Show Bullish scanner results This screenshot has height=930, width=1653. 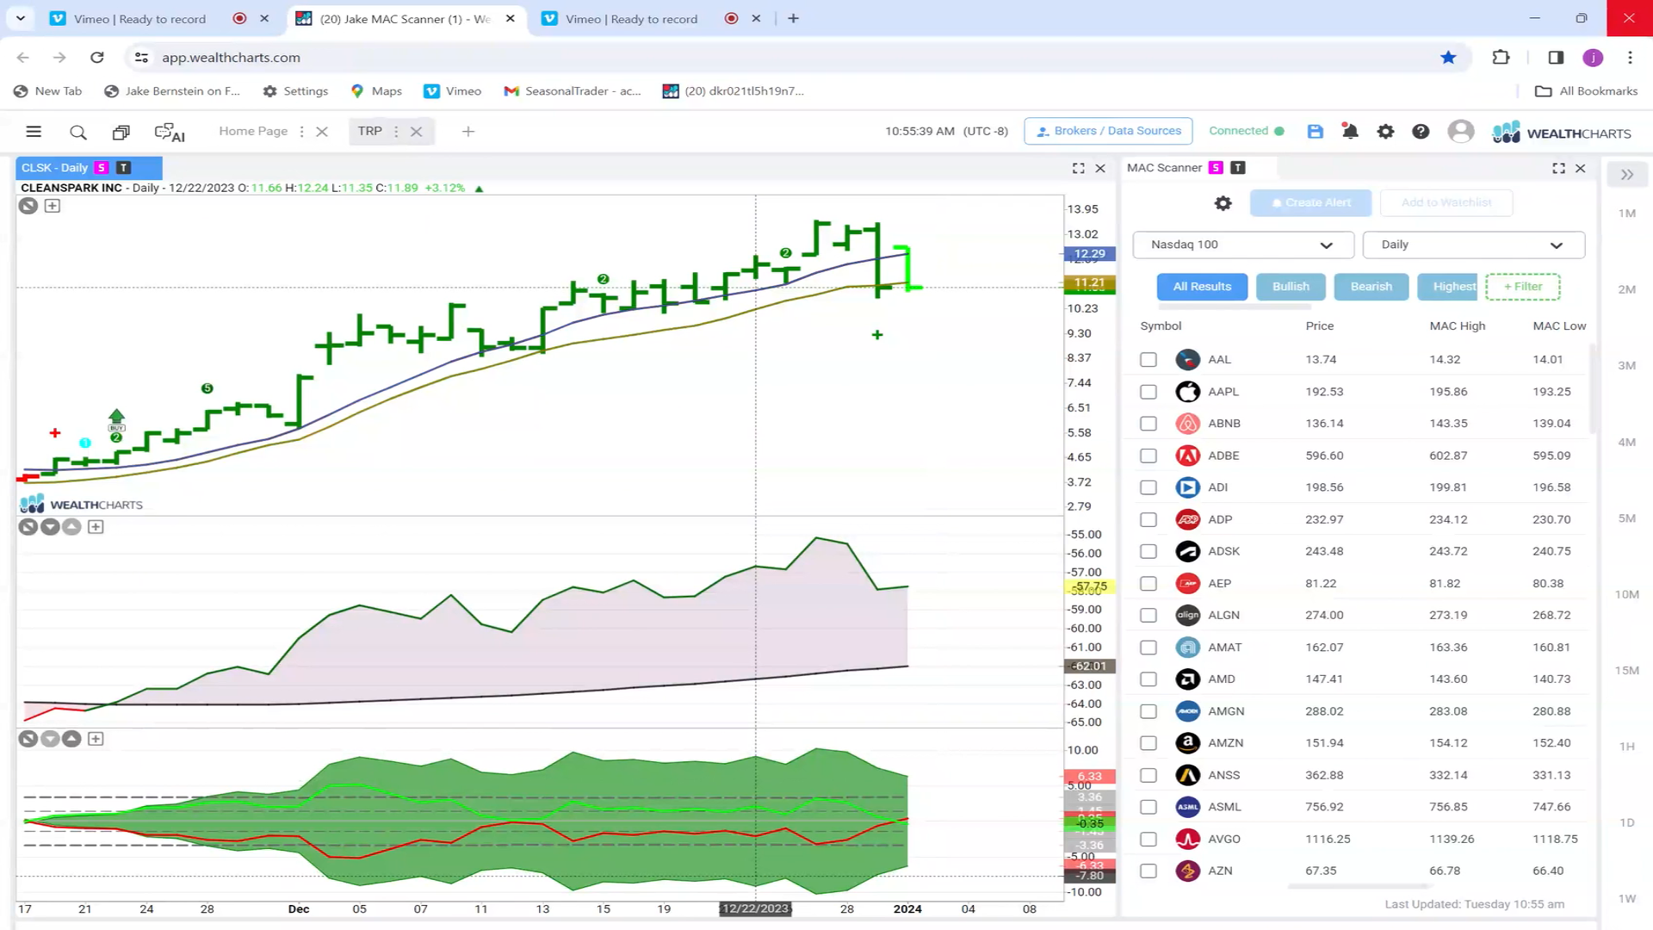[1291, 287]
